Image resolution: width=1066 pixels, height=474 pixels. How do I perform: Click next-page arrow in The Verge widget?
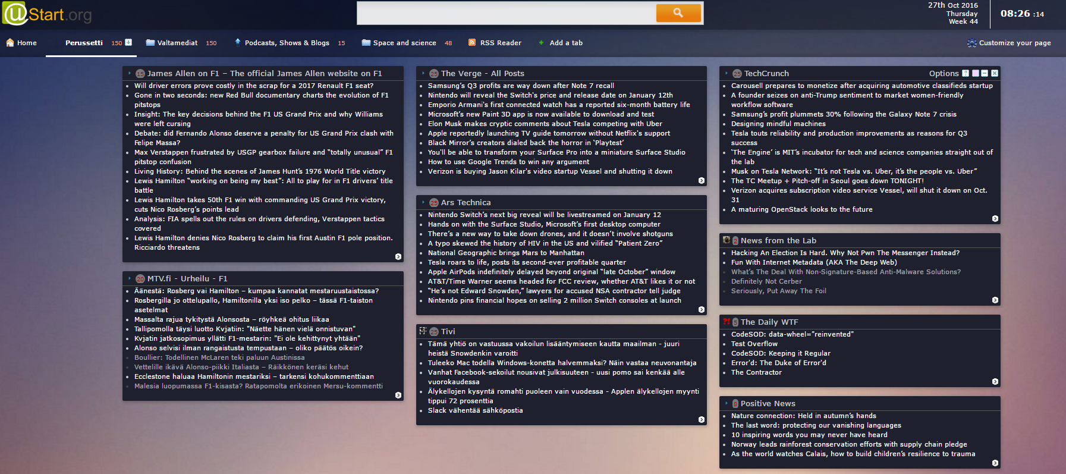click(x=702, y=181)
